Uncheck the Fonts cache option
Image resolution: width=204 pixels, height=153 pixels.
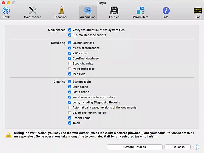tap(70, 92)
